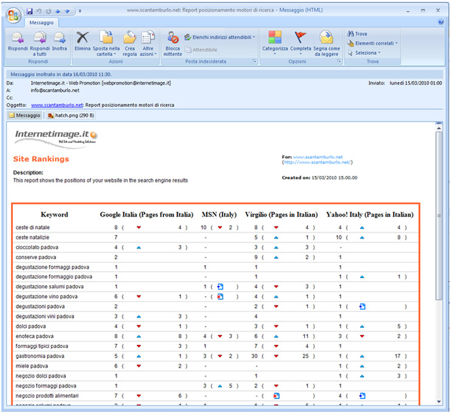Select the 'miele padova' keyword
Screen dimensions: 450x413
pos(32,366)
